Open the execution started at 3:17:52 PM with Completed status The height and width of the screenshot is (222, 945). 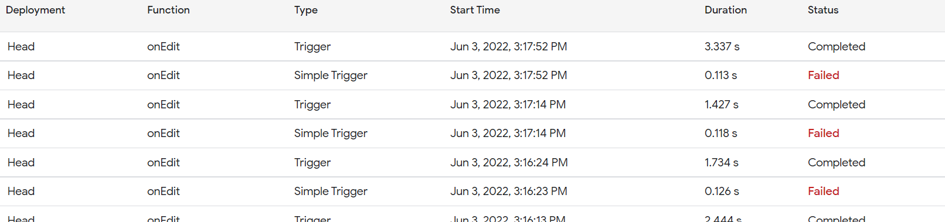(472, 46)
